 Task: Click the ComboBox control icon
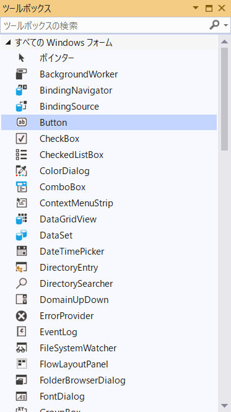coord(21,187)
